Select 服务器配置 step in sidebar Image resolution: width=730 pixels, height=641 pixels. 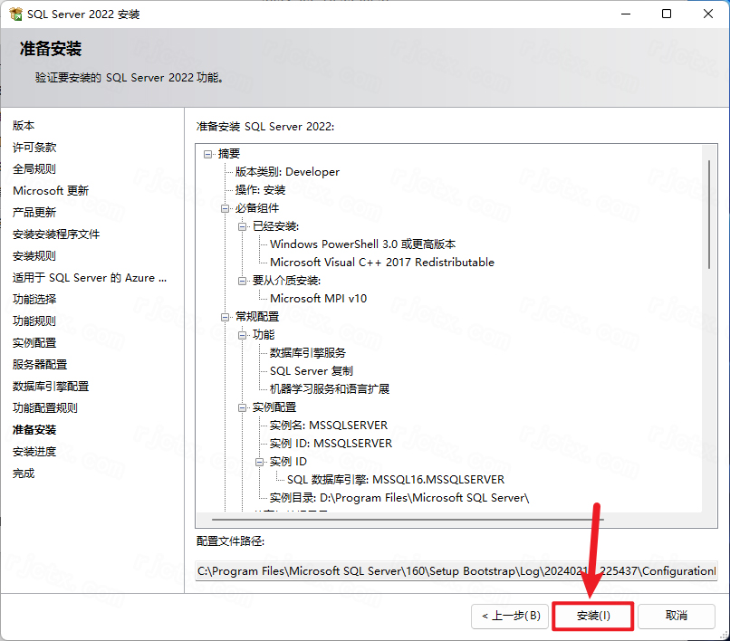pyautogui.click(x=40, y=365)
